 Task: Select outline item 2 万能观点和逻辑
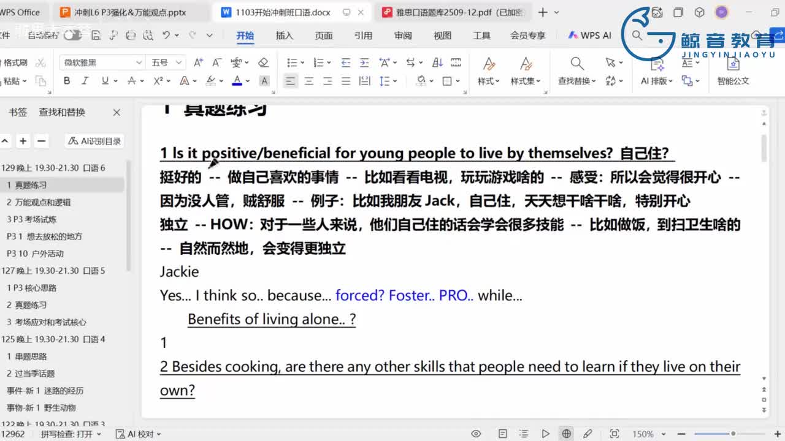[39, 202]
